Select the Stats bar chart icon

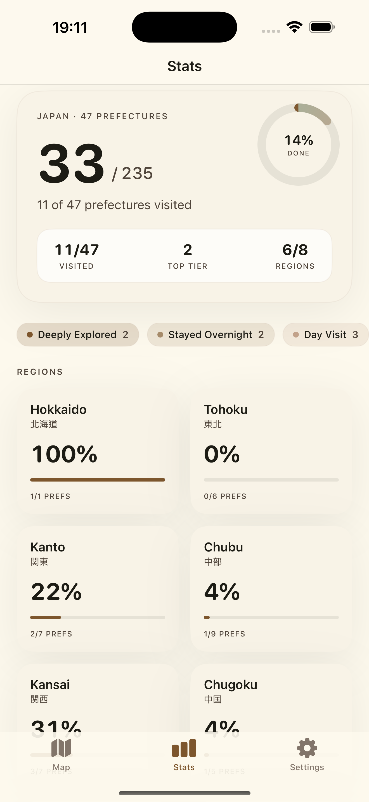184,748
